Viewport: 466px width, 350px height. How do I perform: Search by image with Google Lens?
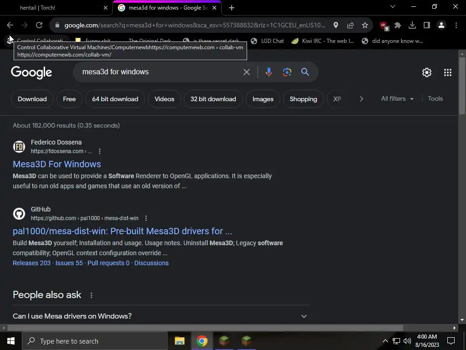(x=287, y=72)
